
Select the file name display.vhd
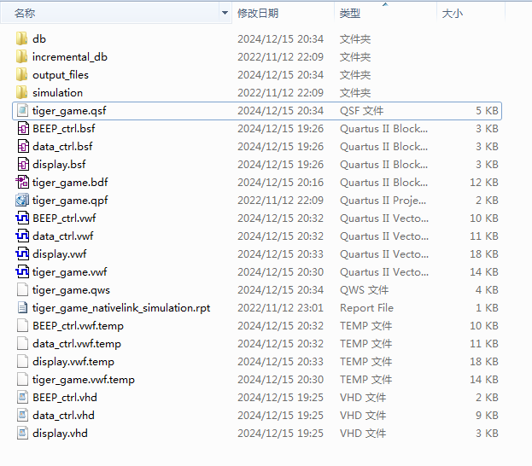coord(60,433)
